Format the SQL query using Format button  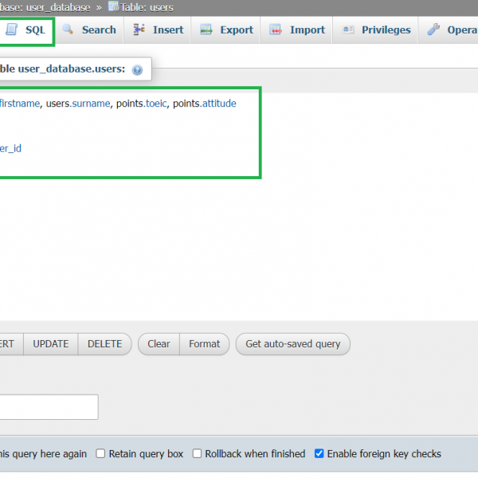tap(204, 344)
